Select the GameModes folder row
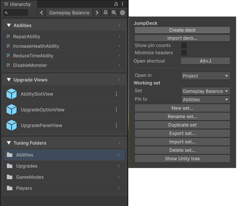Screen dimensions: 250x206 (65, 177)
